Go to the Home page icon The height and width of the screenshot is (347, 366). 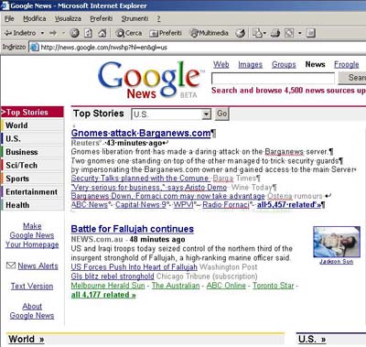click(x=102, y=33)
